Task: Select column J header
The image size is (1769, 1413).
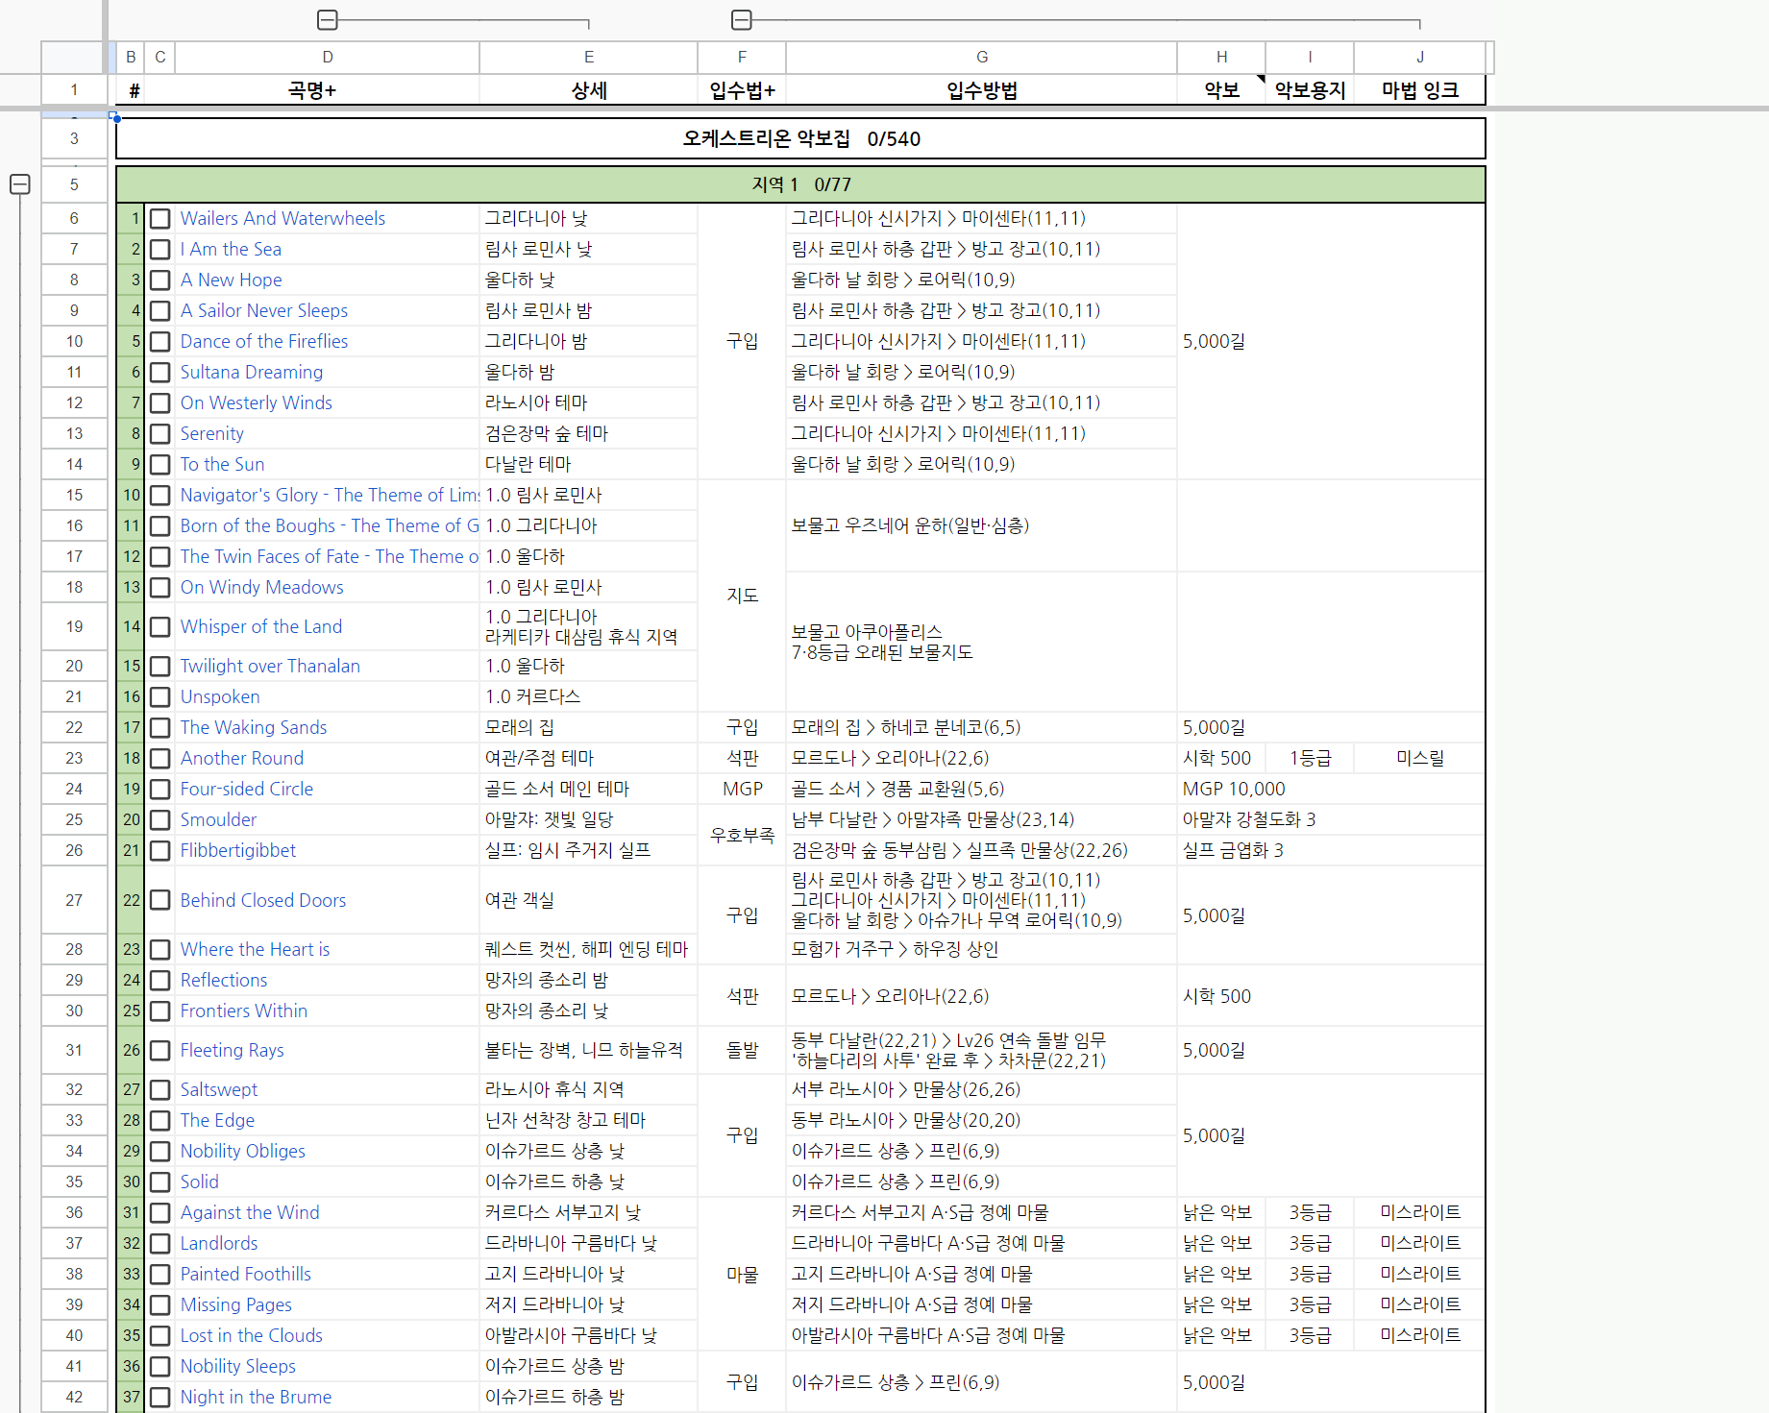Action: (x=1420, y=57)
